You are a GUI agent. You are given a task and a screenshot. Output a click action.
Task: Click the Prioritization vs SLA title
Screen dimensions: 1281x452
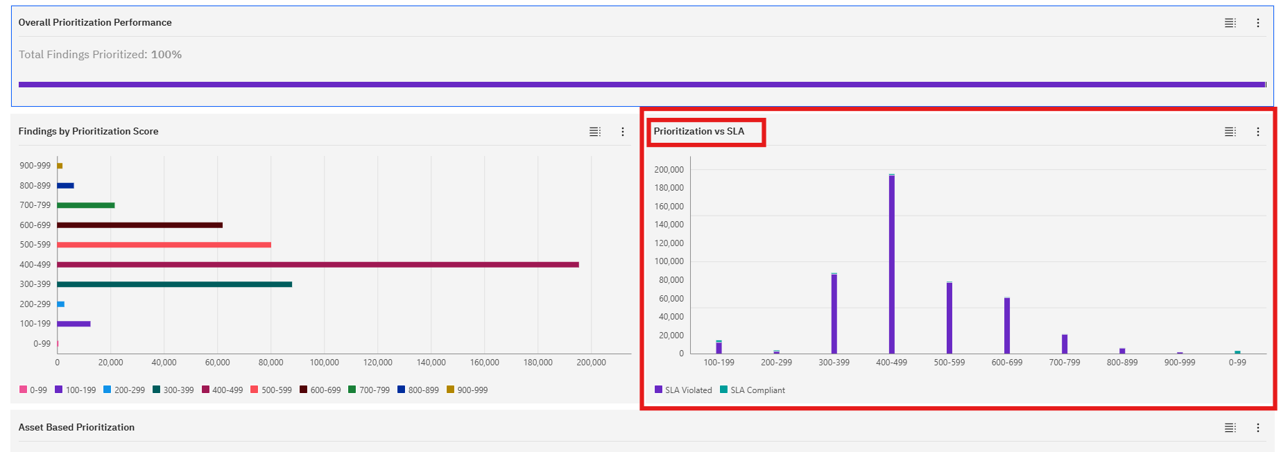pyautogui.click(x=698, y=132)
